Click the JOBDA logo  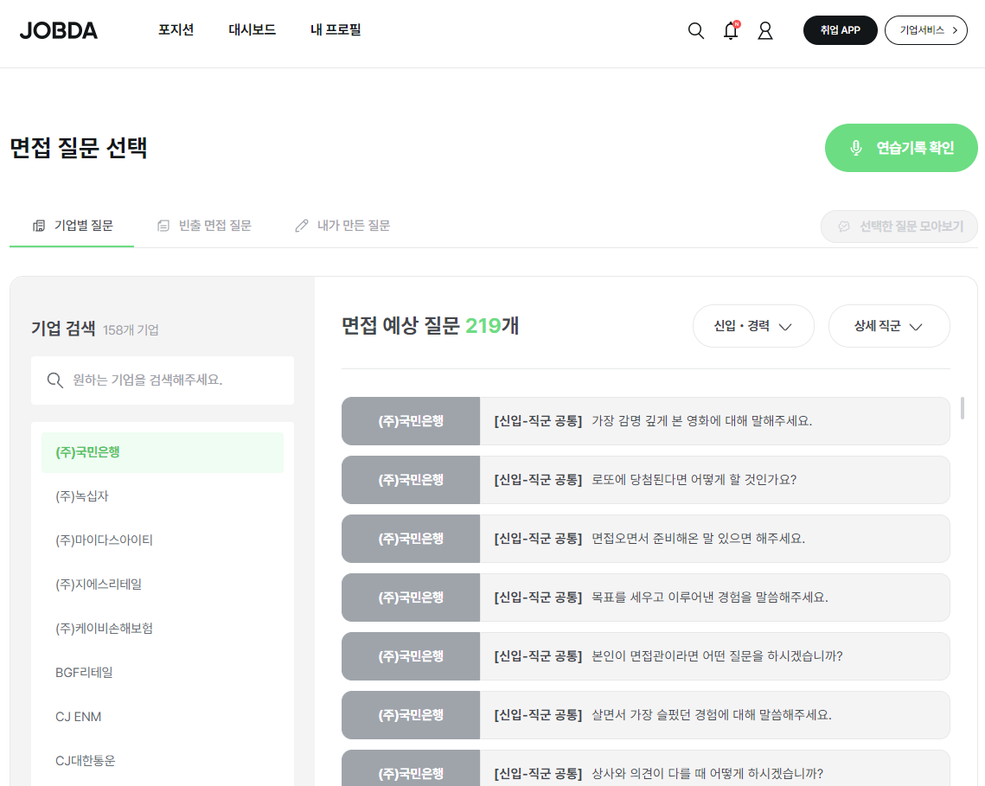(x=59, y=30)
